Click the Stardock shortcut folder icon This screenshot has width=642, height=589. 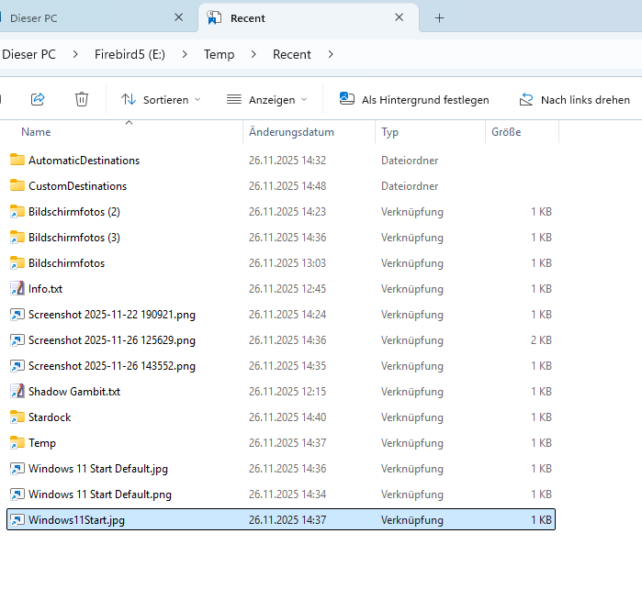pyautogui.click(x=17, y=417)
